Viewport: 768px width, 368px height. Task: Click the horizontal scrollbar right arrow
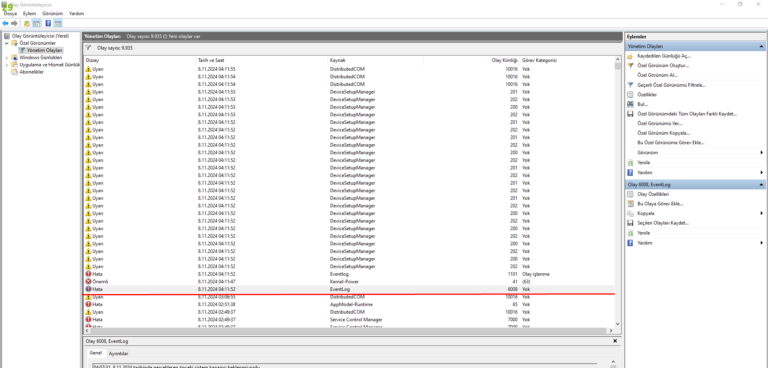click(x=611, y=331)
